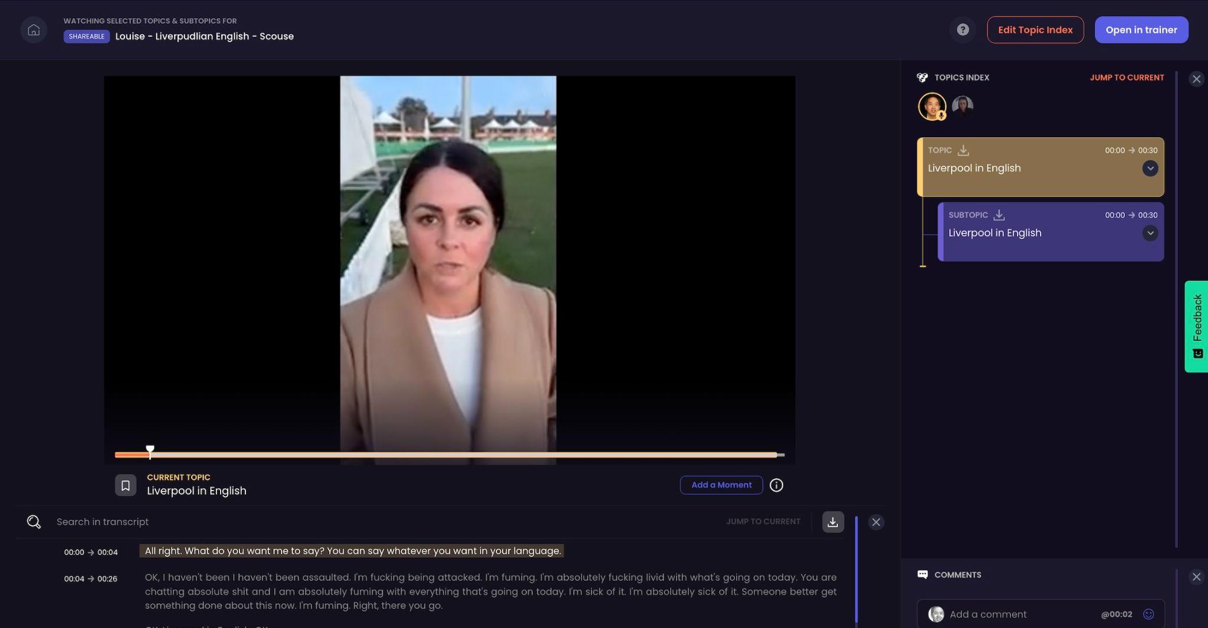Close the Topics Index panel

pos(1196,79)
